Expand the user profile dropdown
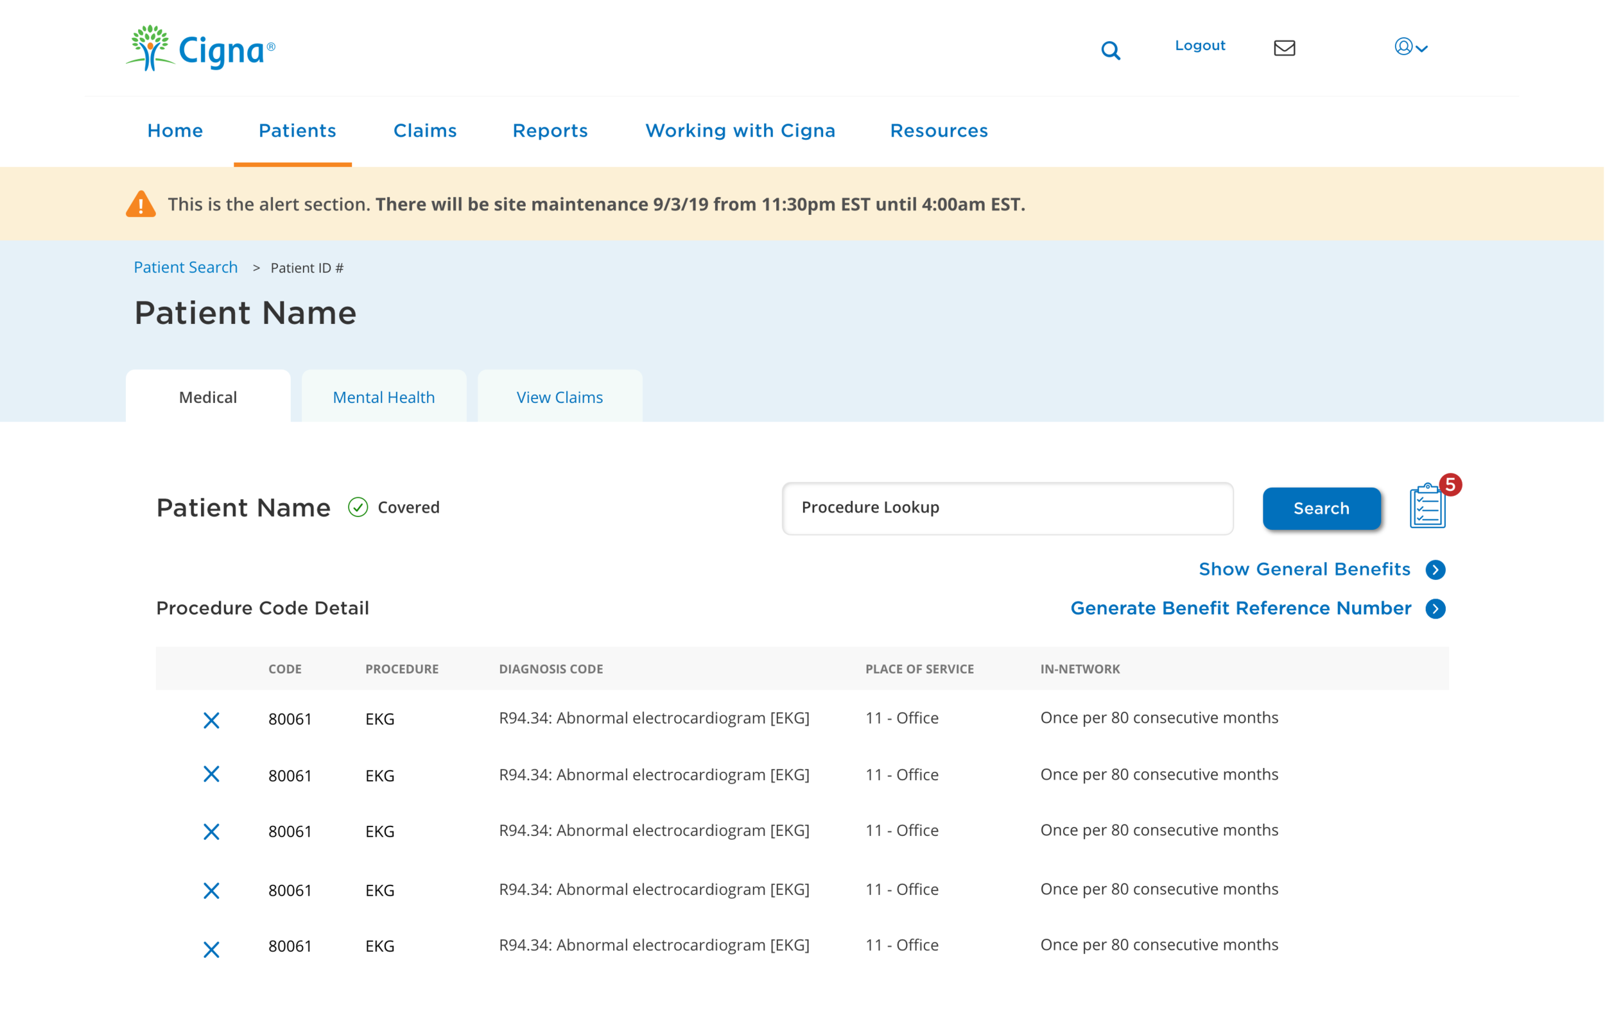The width and height of the screenshot is (1605, 1024). 1410,47
